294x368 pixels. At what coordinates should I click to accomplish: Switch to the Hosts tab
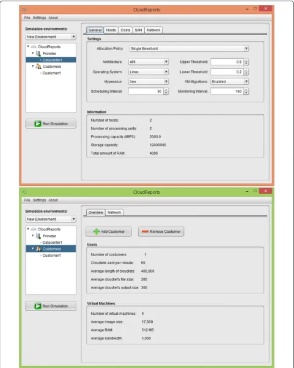(x=111, y=30)
